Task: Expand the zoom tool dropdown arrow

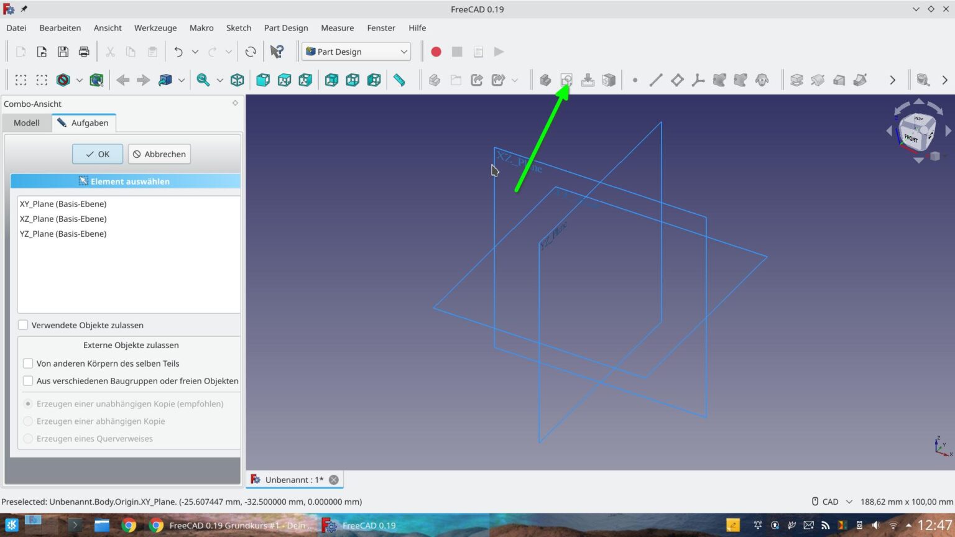Action: point(219,80)
